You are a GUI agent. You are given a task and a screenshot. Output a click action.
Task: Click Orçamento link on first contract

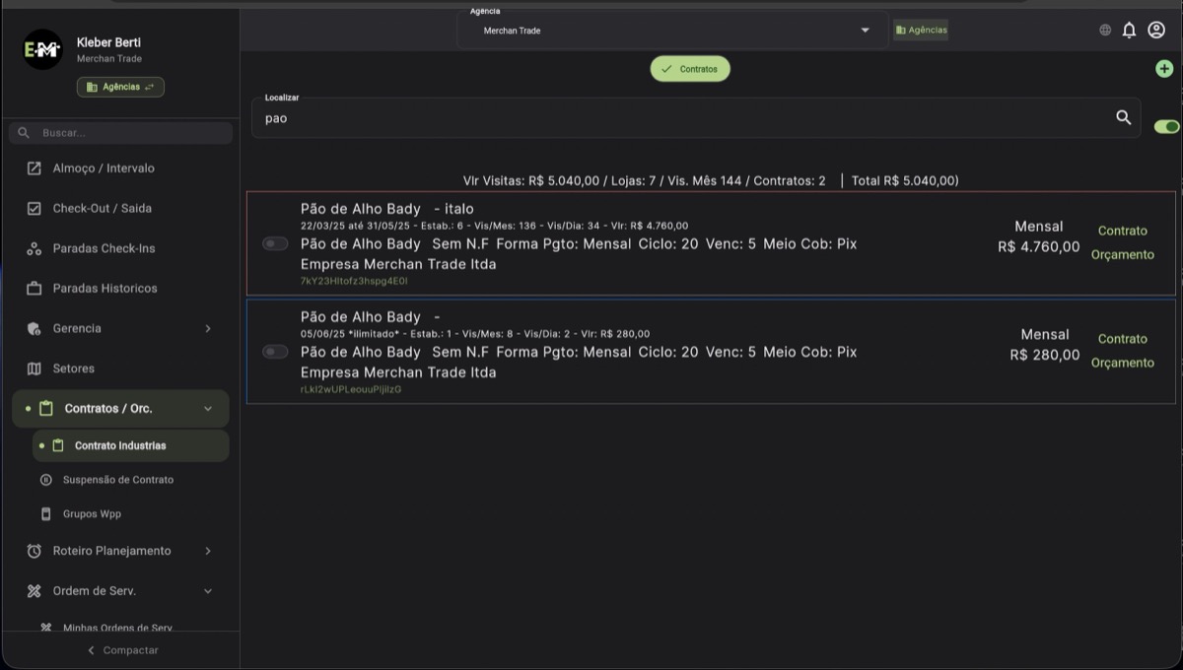(x=1122, y=255)
